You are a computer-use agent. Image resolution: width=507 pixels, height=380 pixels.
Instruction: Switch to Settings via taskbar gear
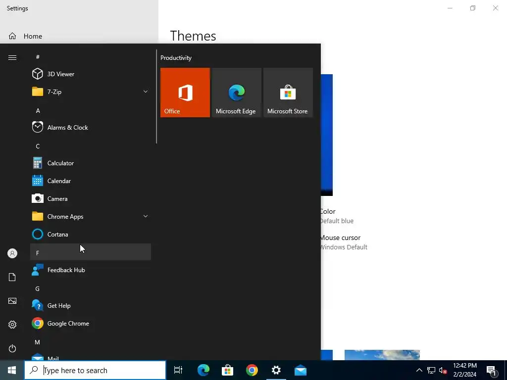(x=276, y=370)
